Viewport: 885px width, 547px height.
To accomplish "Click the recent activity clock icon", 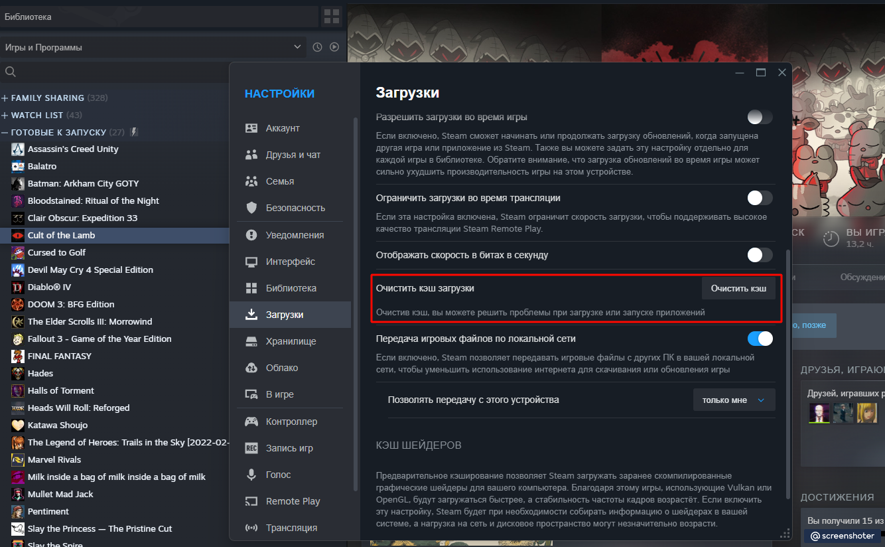I will click(317, 47).
